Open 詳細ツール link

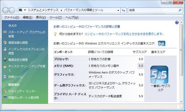(15, 77)
